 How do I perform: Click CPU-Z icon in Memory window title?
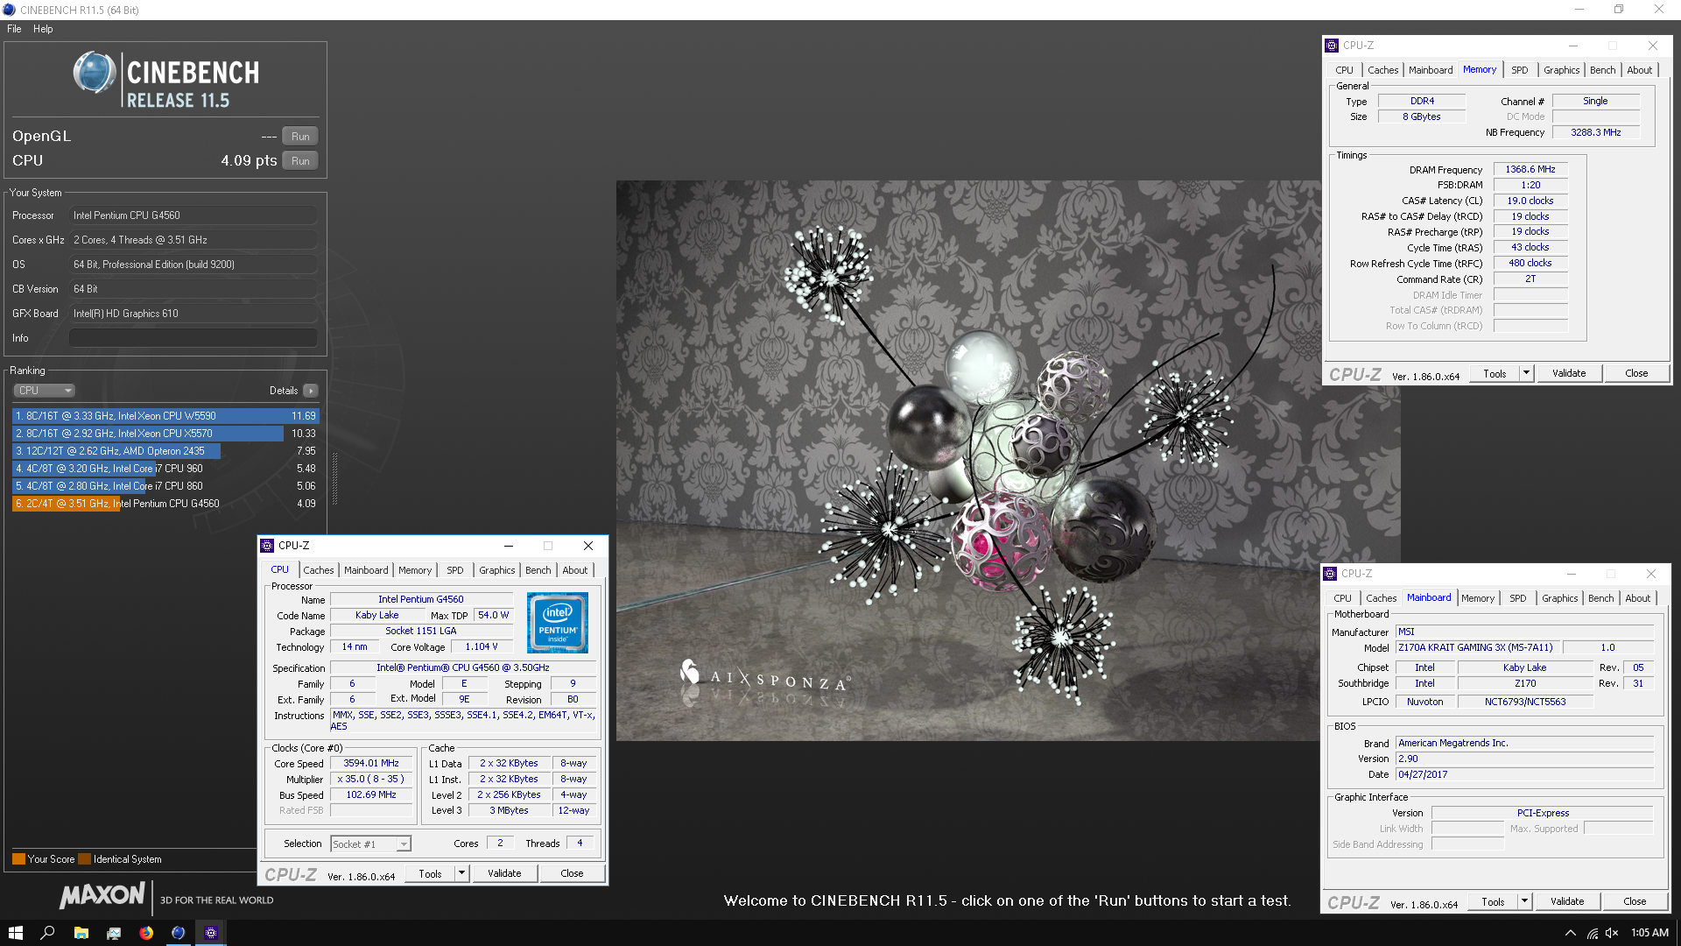pyautogui.click(x=1332, y=46)
